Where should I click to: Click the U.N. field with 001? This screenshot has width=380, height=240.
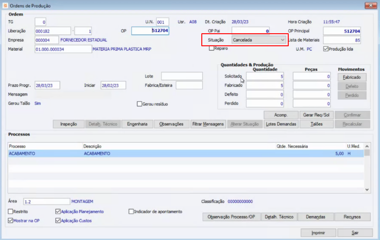pos(162,22)
